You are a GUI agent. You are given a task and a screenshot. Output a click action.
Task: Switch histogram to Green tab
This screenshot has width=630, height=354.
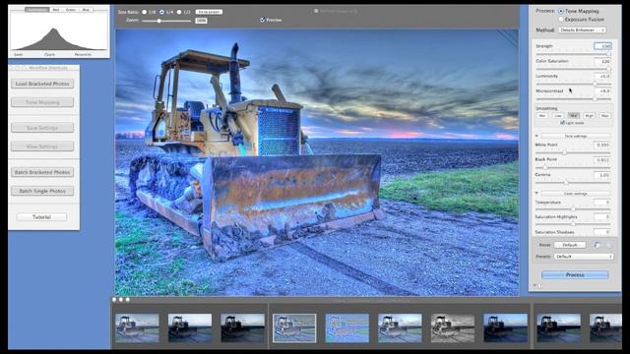pos(71,10)
